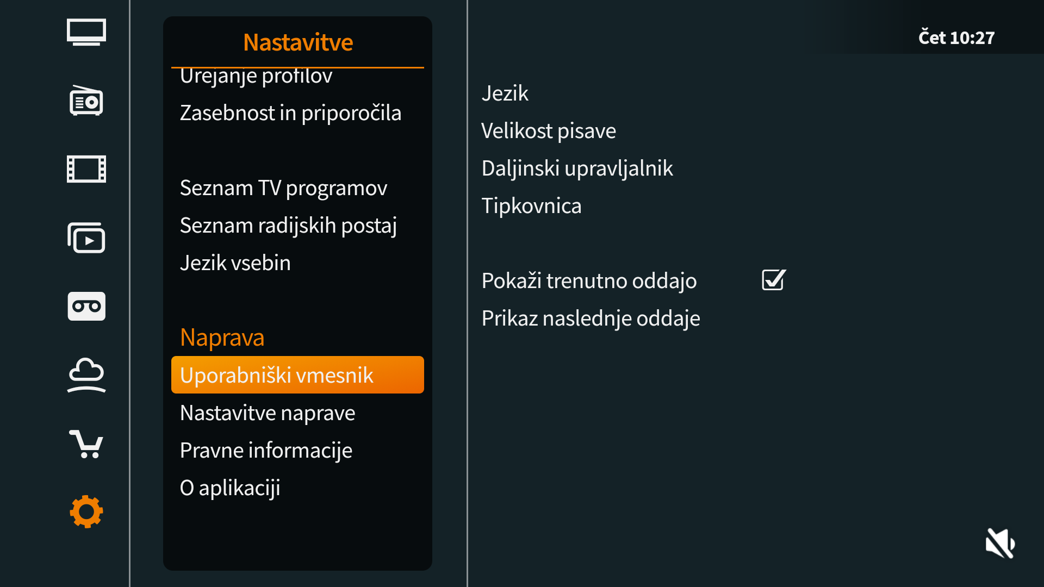This screenshot has width=1044, height=587.
Task: Open Nastavitve naprave menu item
Action: [268, 413]
